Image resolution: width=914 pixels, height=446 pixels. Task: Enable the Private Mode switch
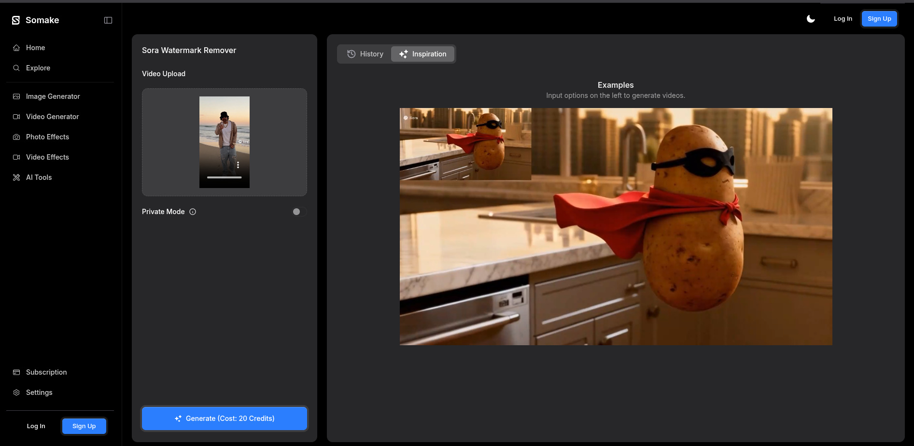point(299,212)
